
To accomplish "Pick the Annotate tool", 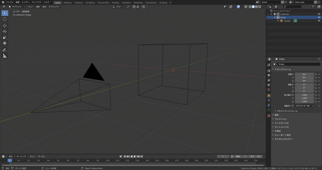I will point(5,50).
